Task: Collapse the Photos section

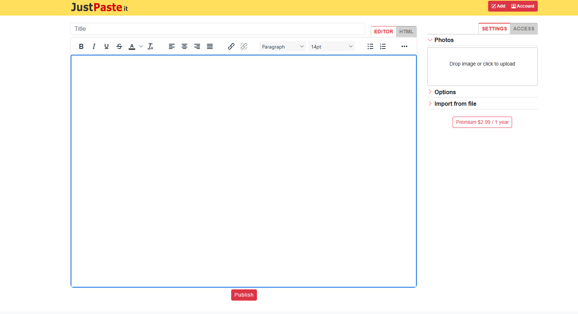Action: point(482,40)
